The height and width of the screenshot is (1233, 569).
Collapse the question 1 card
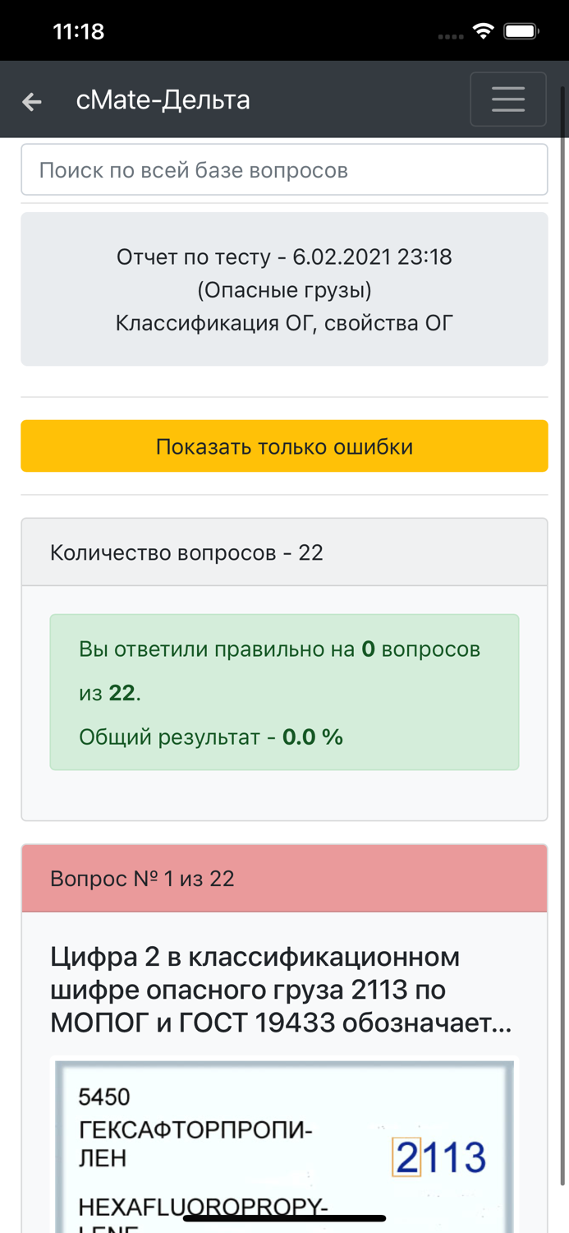284,878
